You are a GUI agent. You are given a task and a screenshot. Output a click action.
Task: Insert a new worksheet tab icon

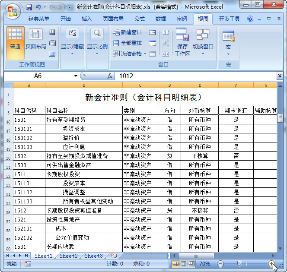pos(114,256)
